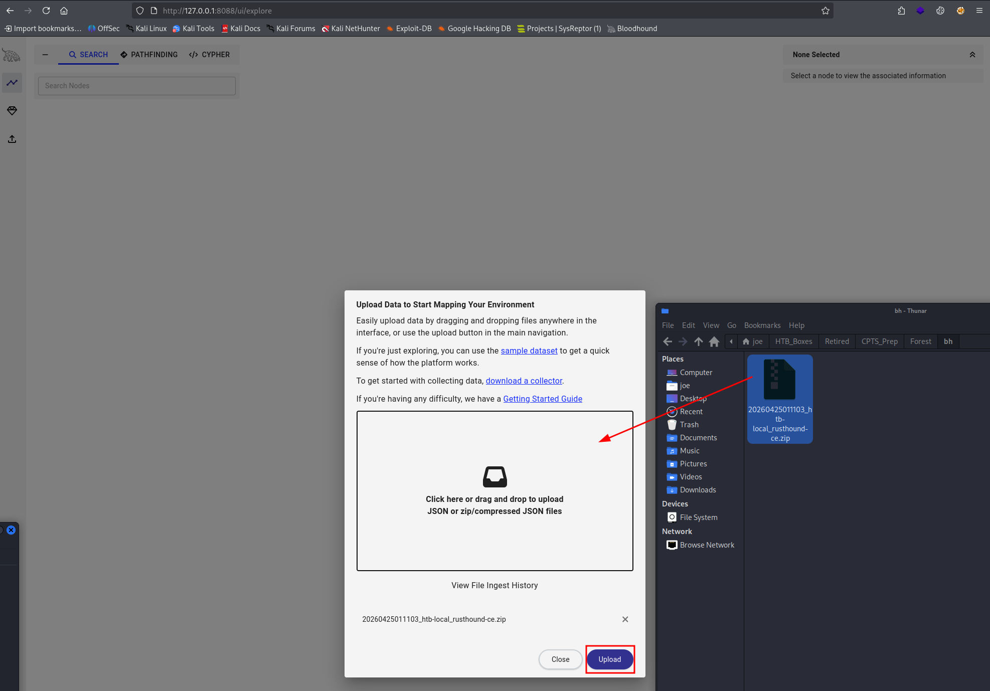Open Firefox extensions icon
This screenshot has height=691, width=990.
point(901,11)
